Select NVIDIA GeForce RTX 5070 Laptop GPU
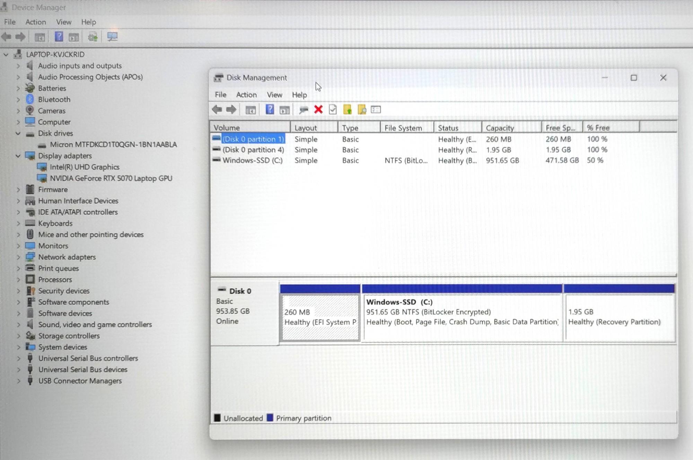Image resolution: width=693 pixels, height=460 pixels. point(111,178)
